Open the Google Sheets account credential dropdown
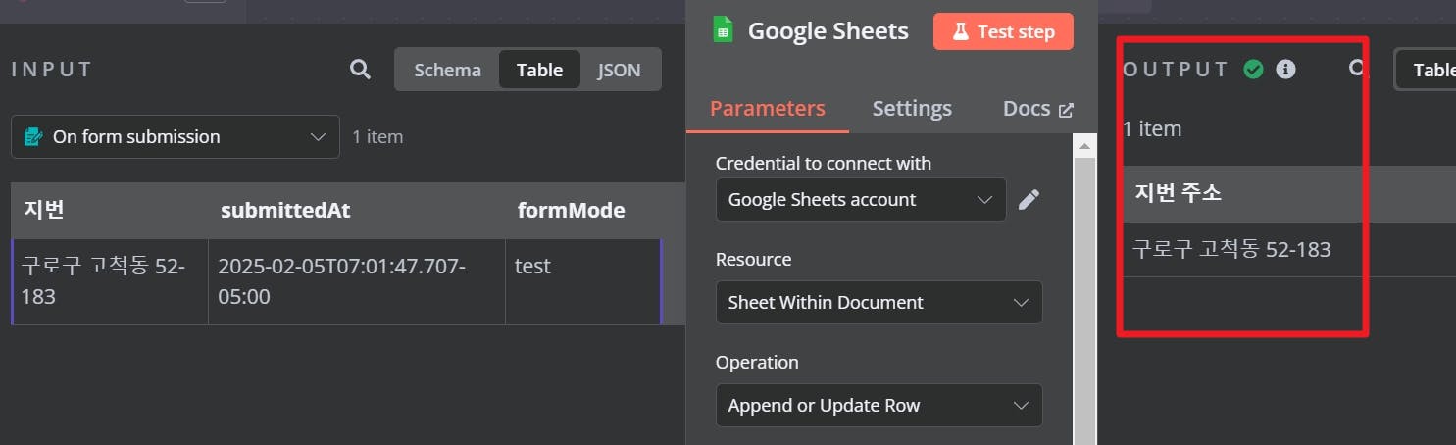Screen dimensions: 1456x445 861,199
